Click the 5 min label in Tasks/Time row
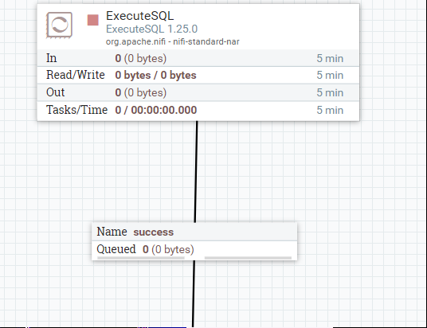 pyautogui.click(x=330, y=110)
